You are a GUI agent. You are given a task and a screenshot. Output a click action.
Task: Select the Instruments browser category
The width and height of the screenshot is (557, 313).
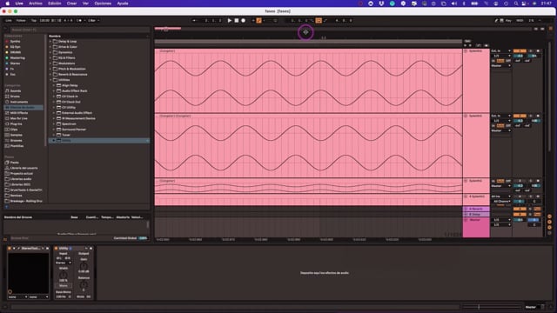pos(18,102)
